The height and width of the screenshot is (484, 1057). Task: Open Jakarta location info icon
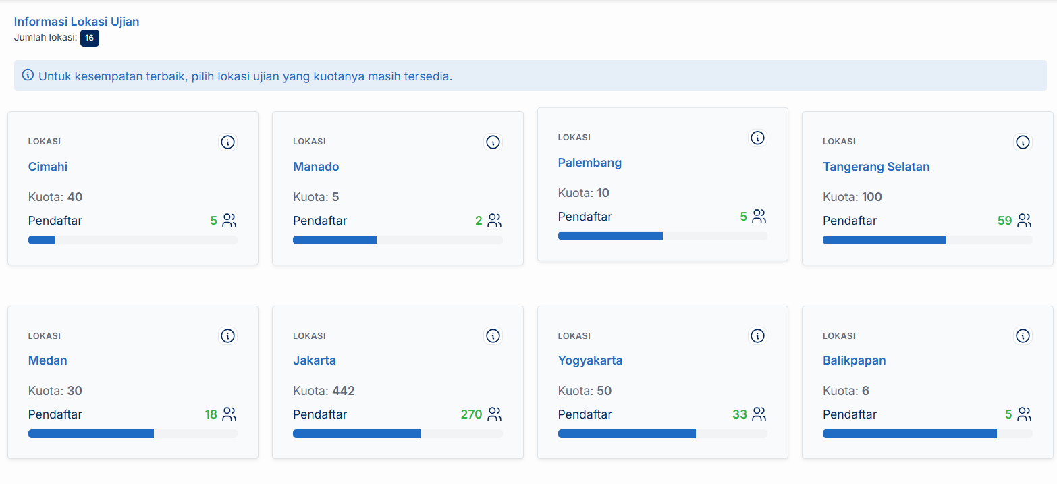pyautogui.click(x=493, y=335)
